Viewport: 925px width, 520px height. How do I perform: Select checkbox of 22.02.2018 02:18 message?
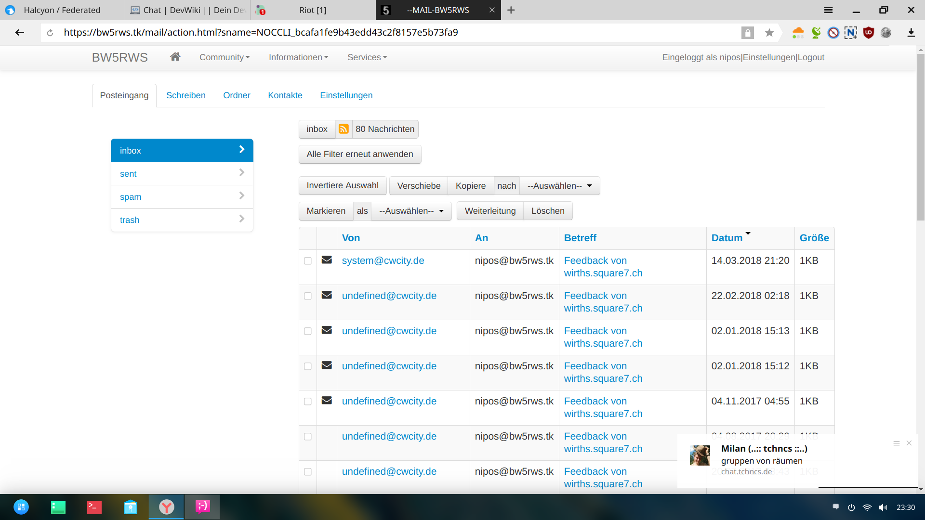pyautogui.click(x=308, y=296)
